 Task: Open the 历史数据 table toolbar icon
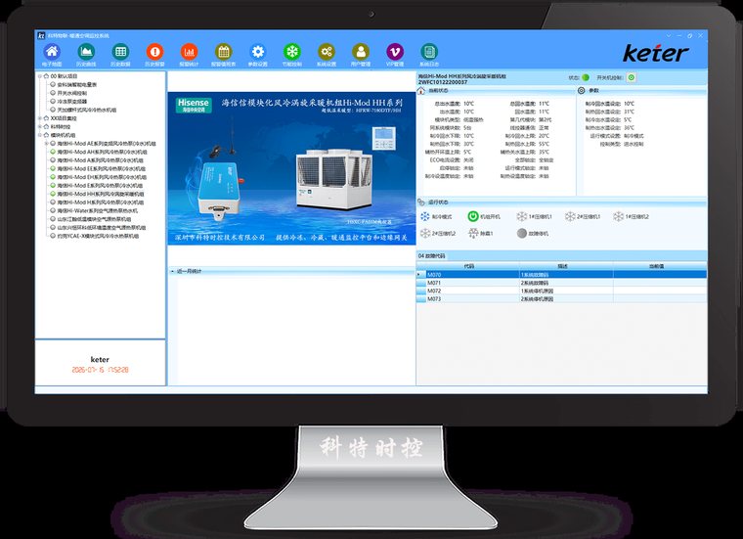click(x=120, y=51)
